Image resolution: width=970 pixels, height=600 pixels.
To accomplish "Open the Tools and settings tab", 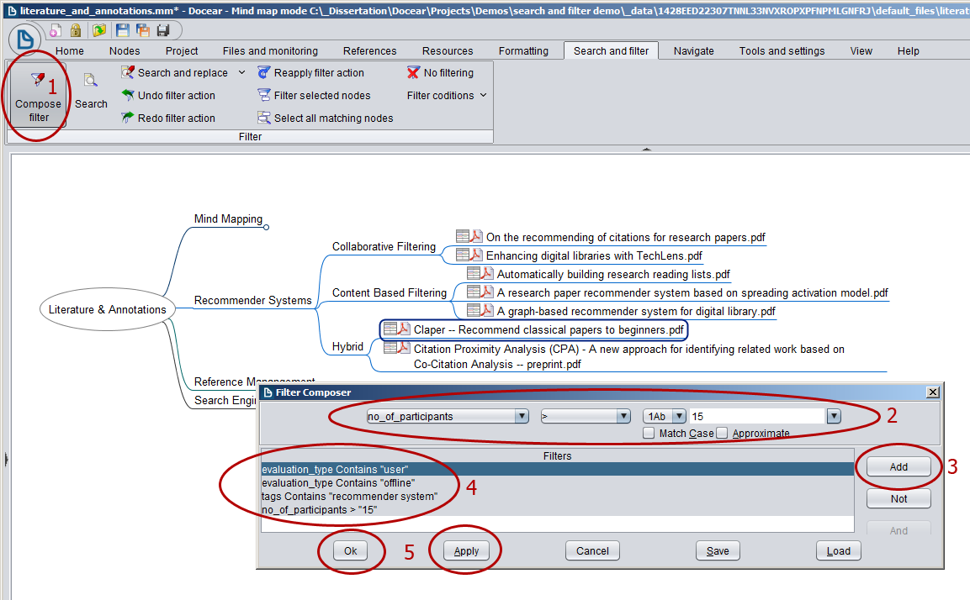I will coord(782,50).
